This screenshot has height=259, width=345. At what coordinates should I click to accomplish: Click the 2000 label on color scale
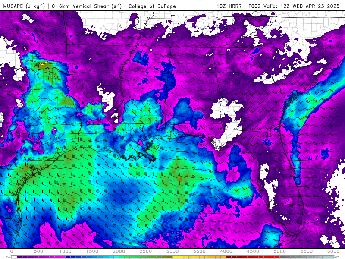coord(119,251)
